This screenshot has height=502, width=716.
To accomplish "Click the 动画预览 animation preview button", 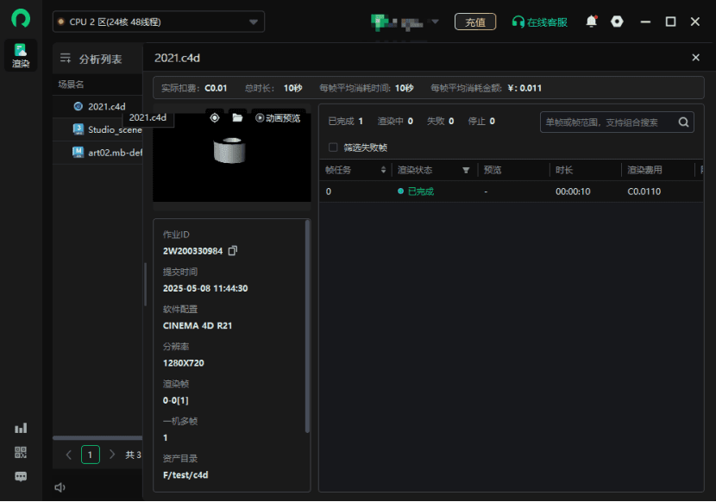I will coord(278,118).
